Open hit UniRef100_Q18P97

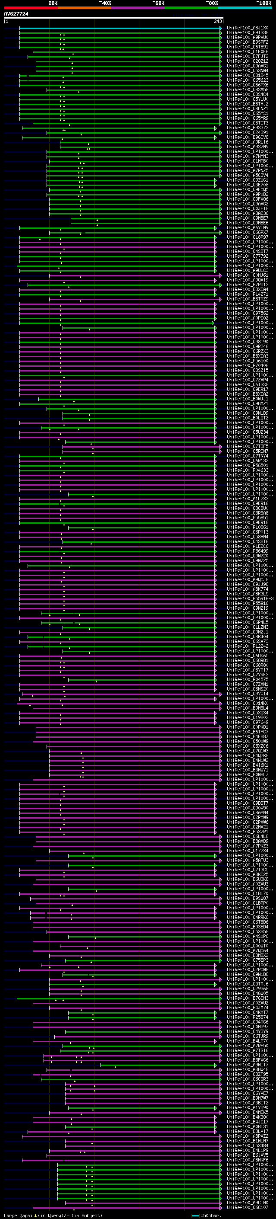click(x=248, y=237)
